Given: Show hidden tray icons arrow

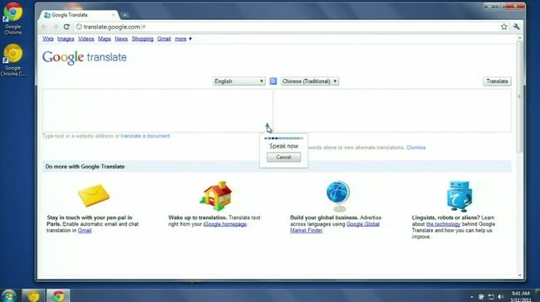Looking at the screenshot, I should (472, 297).
